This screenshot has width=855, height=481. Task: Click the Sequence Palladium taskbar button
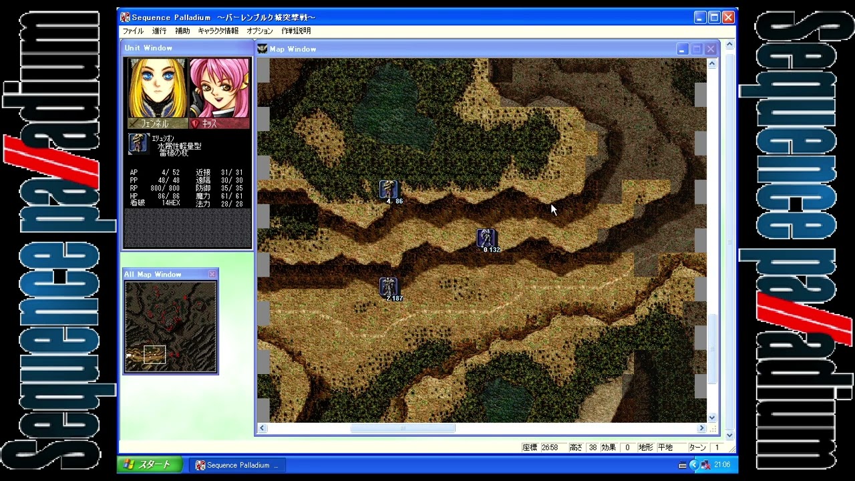(237, 465)
